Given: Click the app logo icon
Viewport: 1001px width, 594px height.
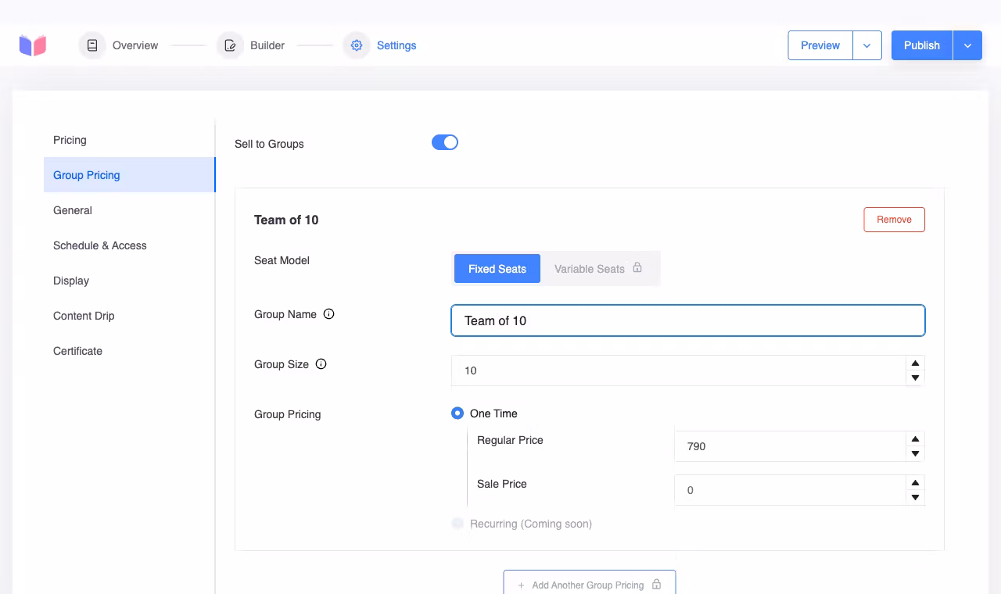Looking at the screenshot, I should tap(33, 45).
